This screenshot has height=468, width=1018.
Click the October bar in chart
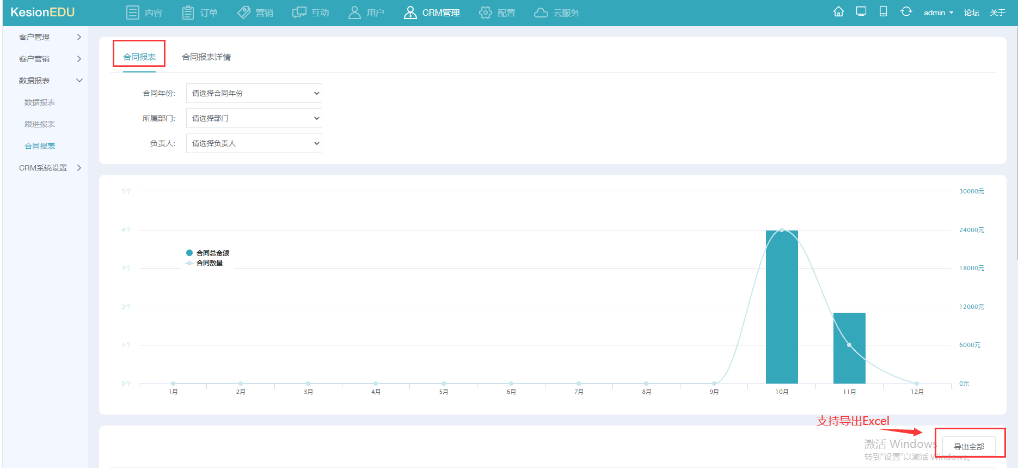[x=782, y=307]
